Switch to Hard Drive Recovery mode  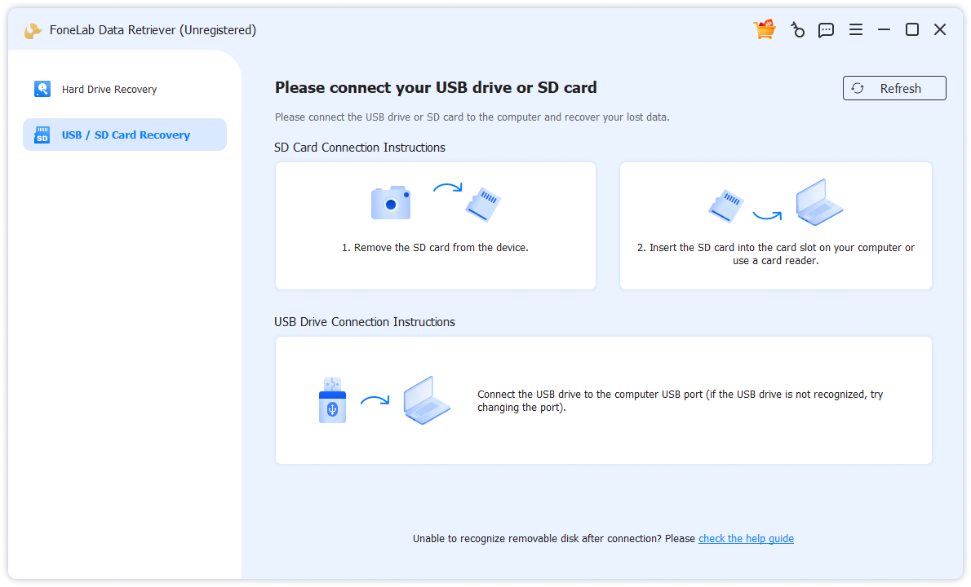[x=109, y=88]
